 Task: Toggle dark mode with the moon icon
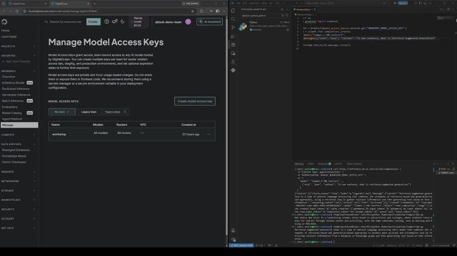123,22
